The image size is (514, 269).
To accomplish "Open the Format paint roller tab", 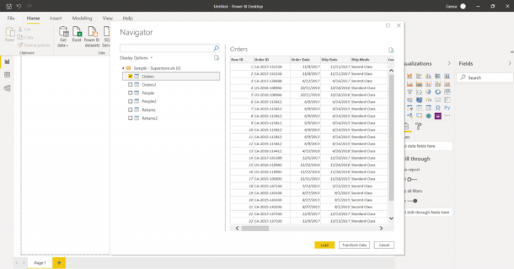I will click(418, 126).
